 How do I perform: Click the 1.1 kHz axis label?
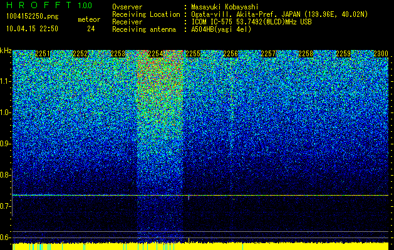point(5,81)
